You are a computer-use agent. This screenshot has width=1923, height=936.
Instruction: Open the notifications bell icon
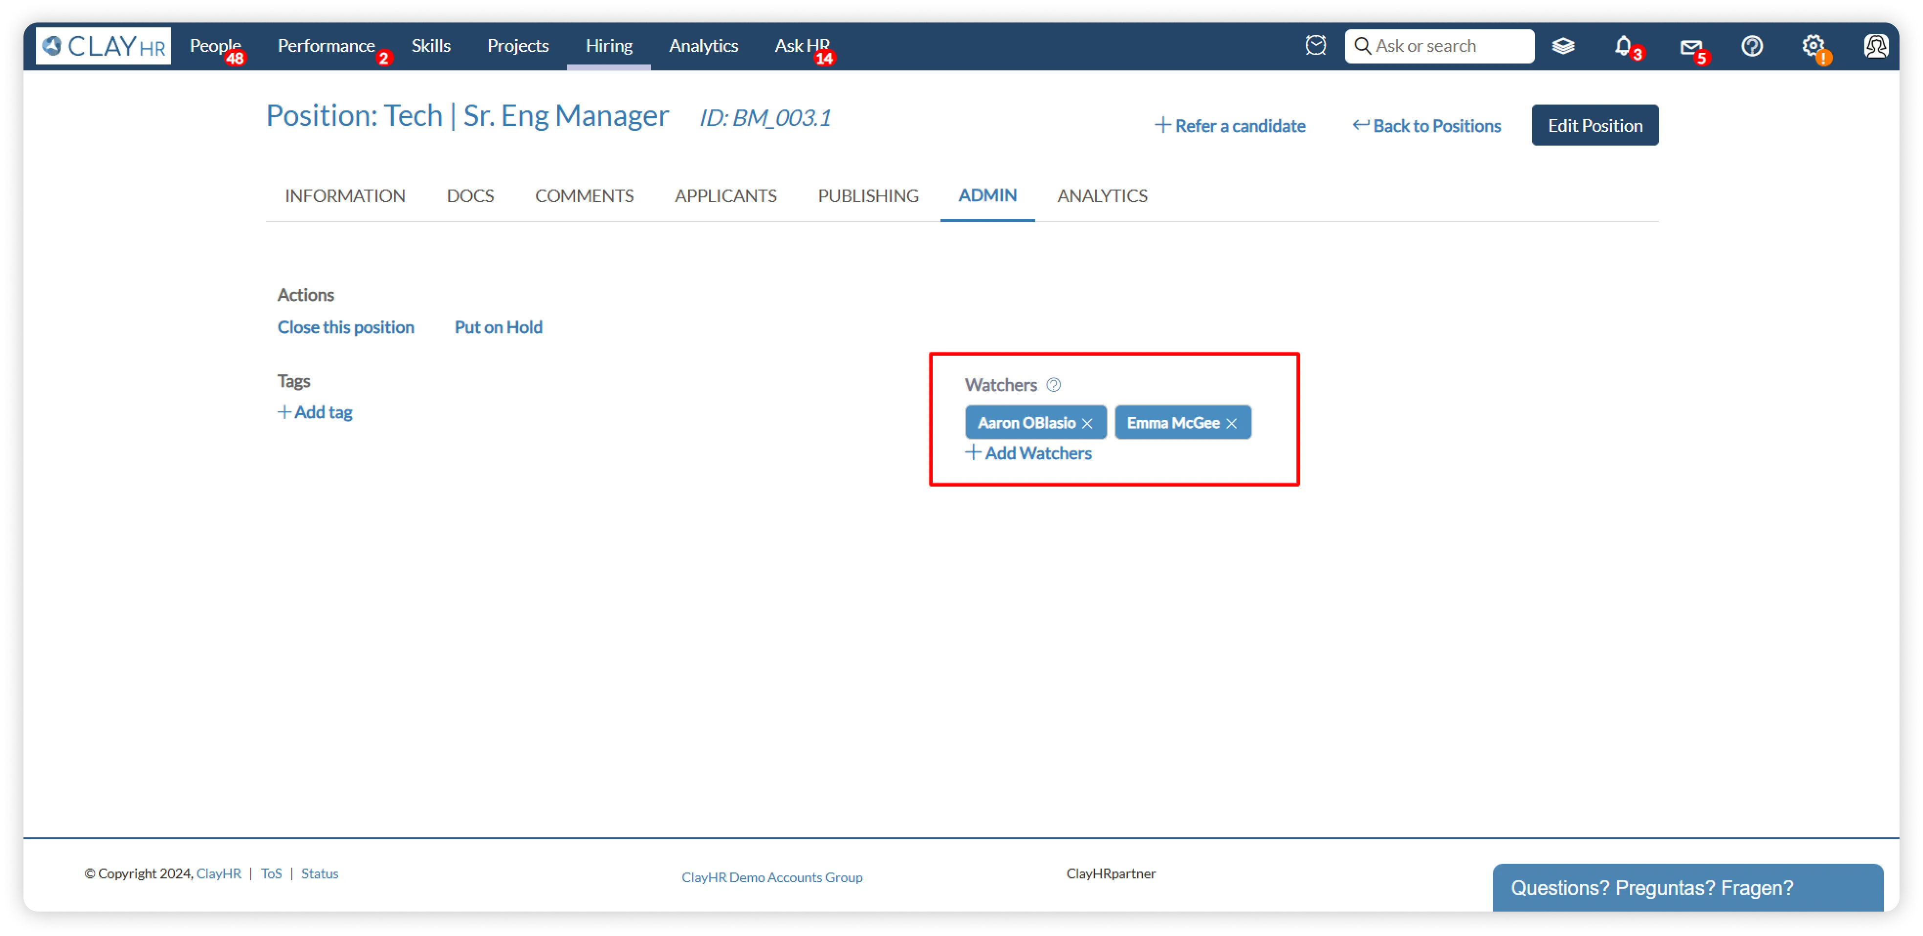[x=1623, y=46]
